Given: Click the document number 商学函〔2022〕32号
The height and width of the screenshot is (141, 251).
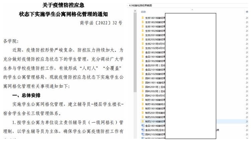Looking at the screenshot, I should point(101,23).
